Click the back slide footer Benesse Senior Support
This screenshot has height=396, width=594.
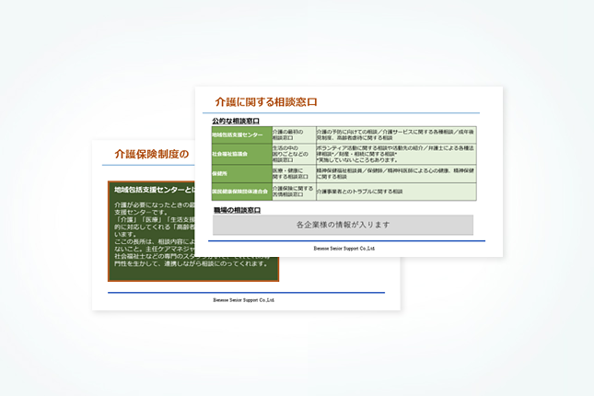[x=243, y=300]
